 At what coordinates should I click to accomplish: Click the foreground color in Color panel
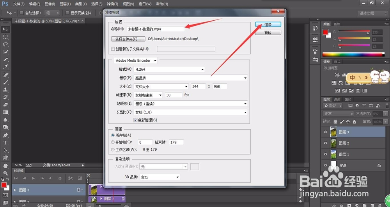click(325, 32)
